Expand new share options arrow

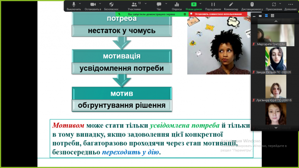[x=200, y=3]
